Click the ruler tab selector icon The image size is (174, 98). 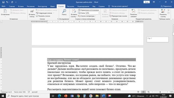point(1,22)
